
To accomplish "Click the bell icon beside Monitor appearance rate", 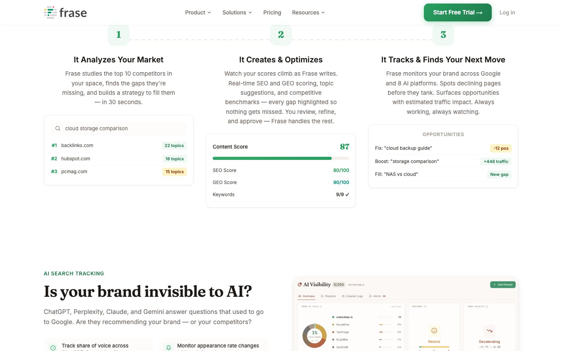I will [x=169, y=347].
